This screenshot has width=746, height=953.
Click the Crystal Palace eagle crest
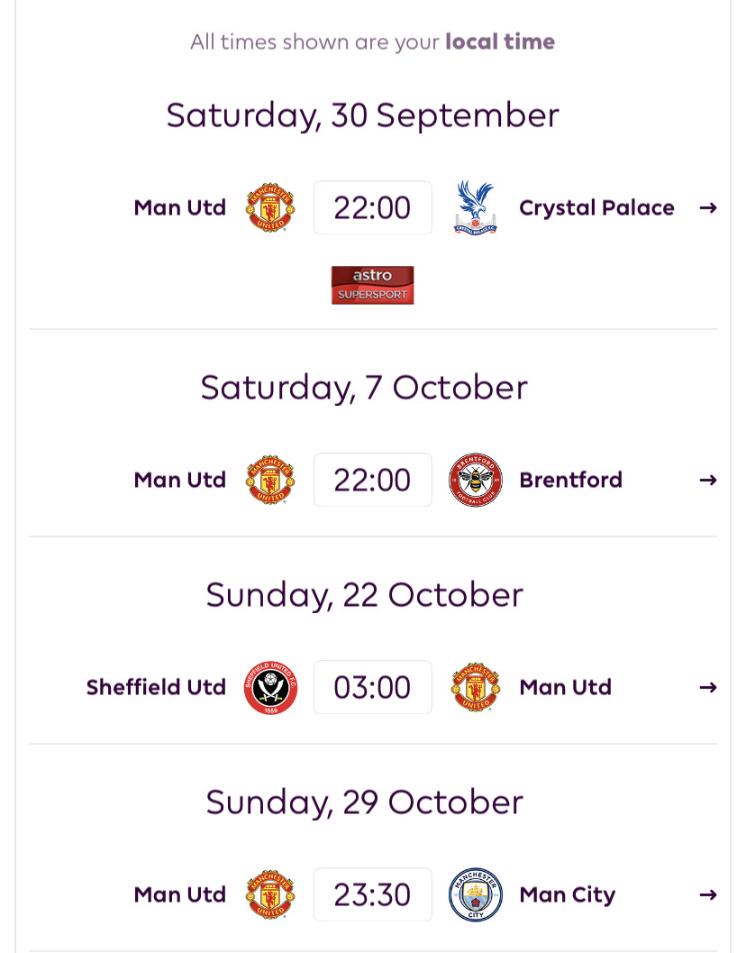coord(476,207)
